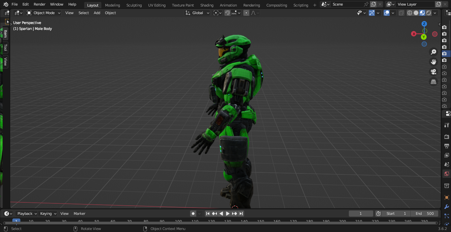Switch to the Shading workspace tab
451x232 pixels.
point(207,5)
